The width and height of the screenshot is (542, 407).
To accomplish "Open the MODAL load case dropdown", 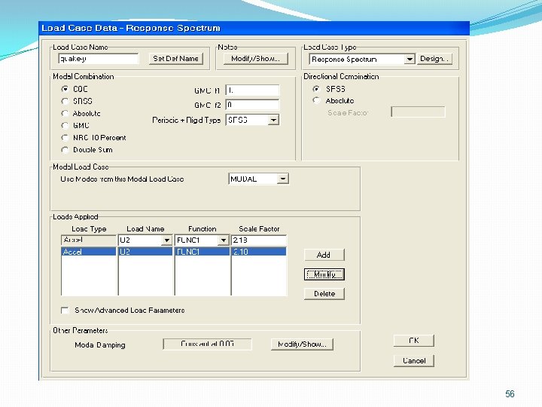I will 283,179.
